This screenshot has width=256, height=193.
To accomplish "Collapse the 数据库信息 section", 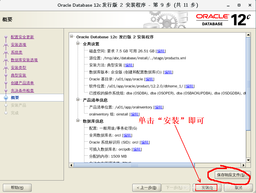I will tap(78, 121).
